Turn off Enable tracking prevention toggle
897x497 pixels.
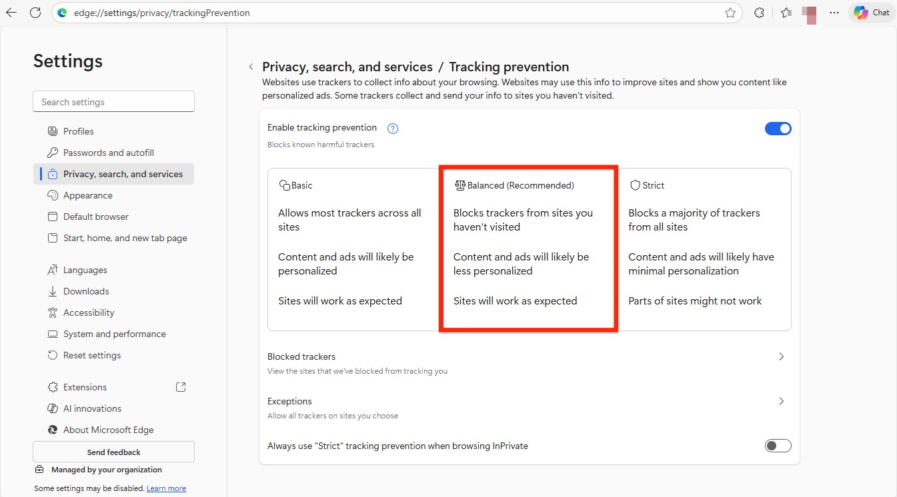pos(778,129)
